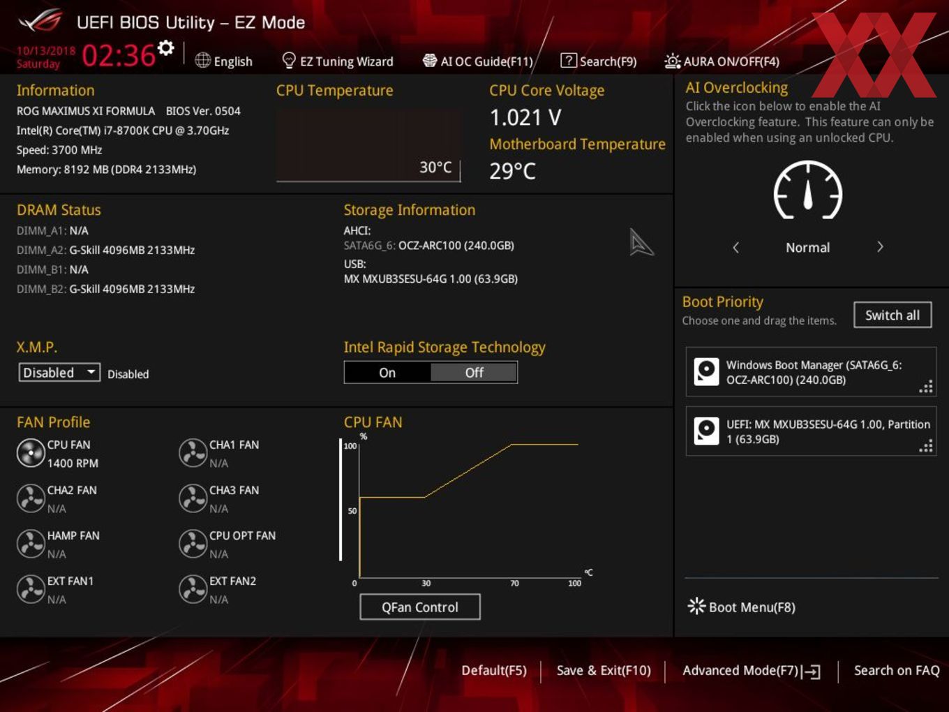Select next AI Overclocking mode with right chevron
The height and width of the screenshot is (712, 949).
880,247
